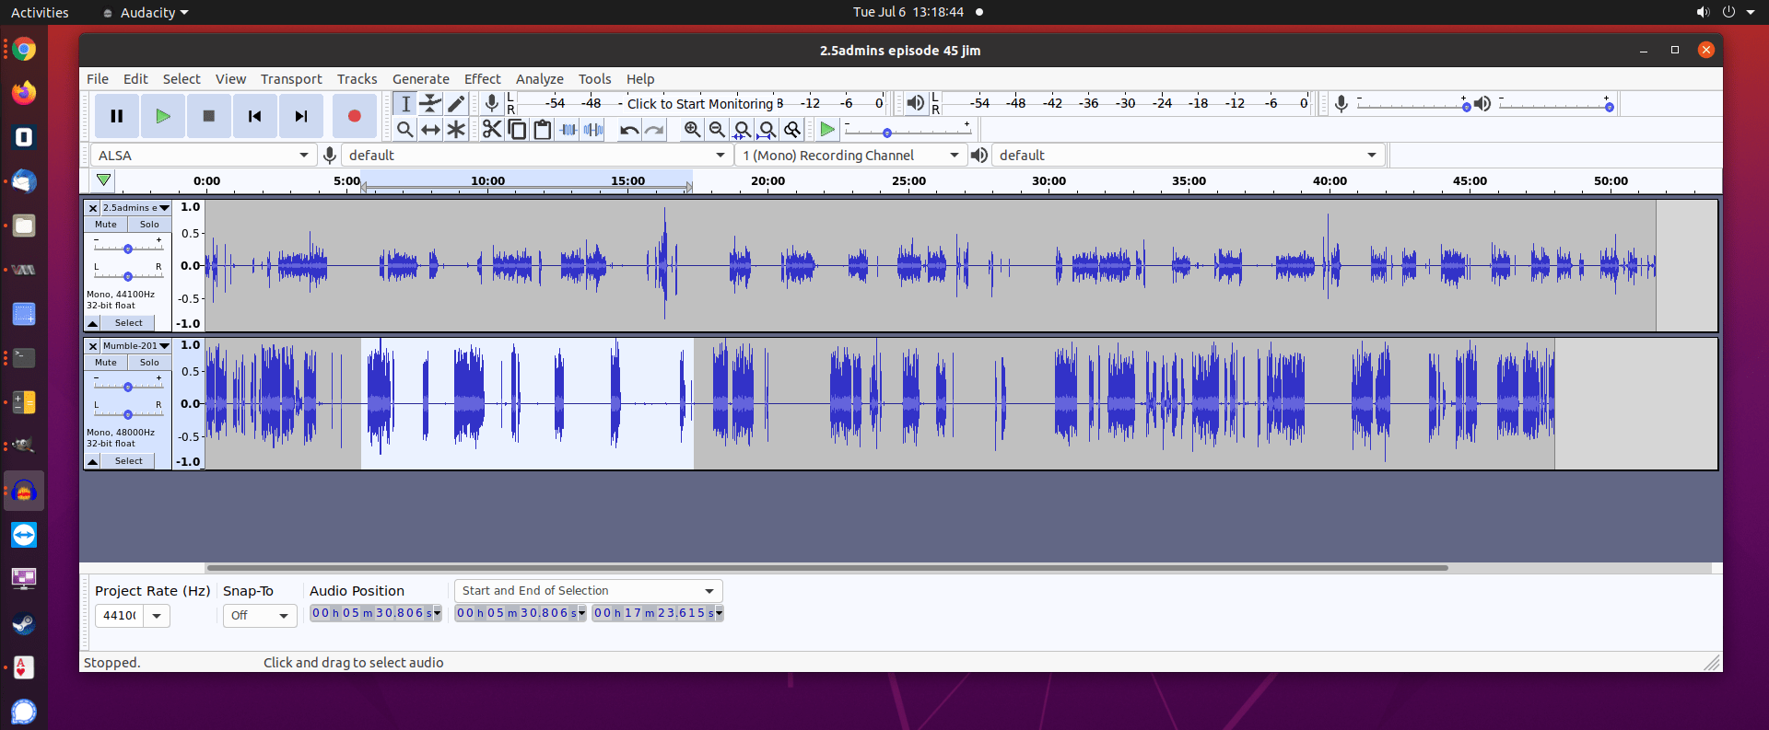Collapse the 2.5admins track
Image resolution: width=1769 pixels, height=730 pixels.
[93, 323]
